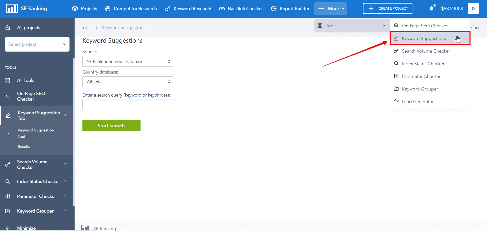Screen dimensions: 487x231
Task: Open Competitor Research in top navigation
Action: coord(131,9)
